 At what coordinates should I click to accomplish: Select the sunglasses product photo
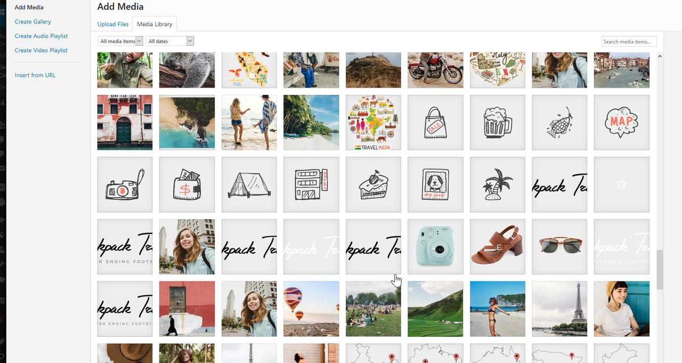point(559,247)
